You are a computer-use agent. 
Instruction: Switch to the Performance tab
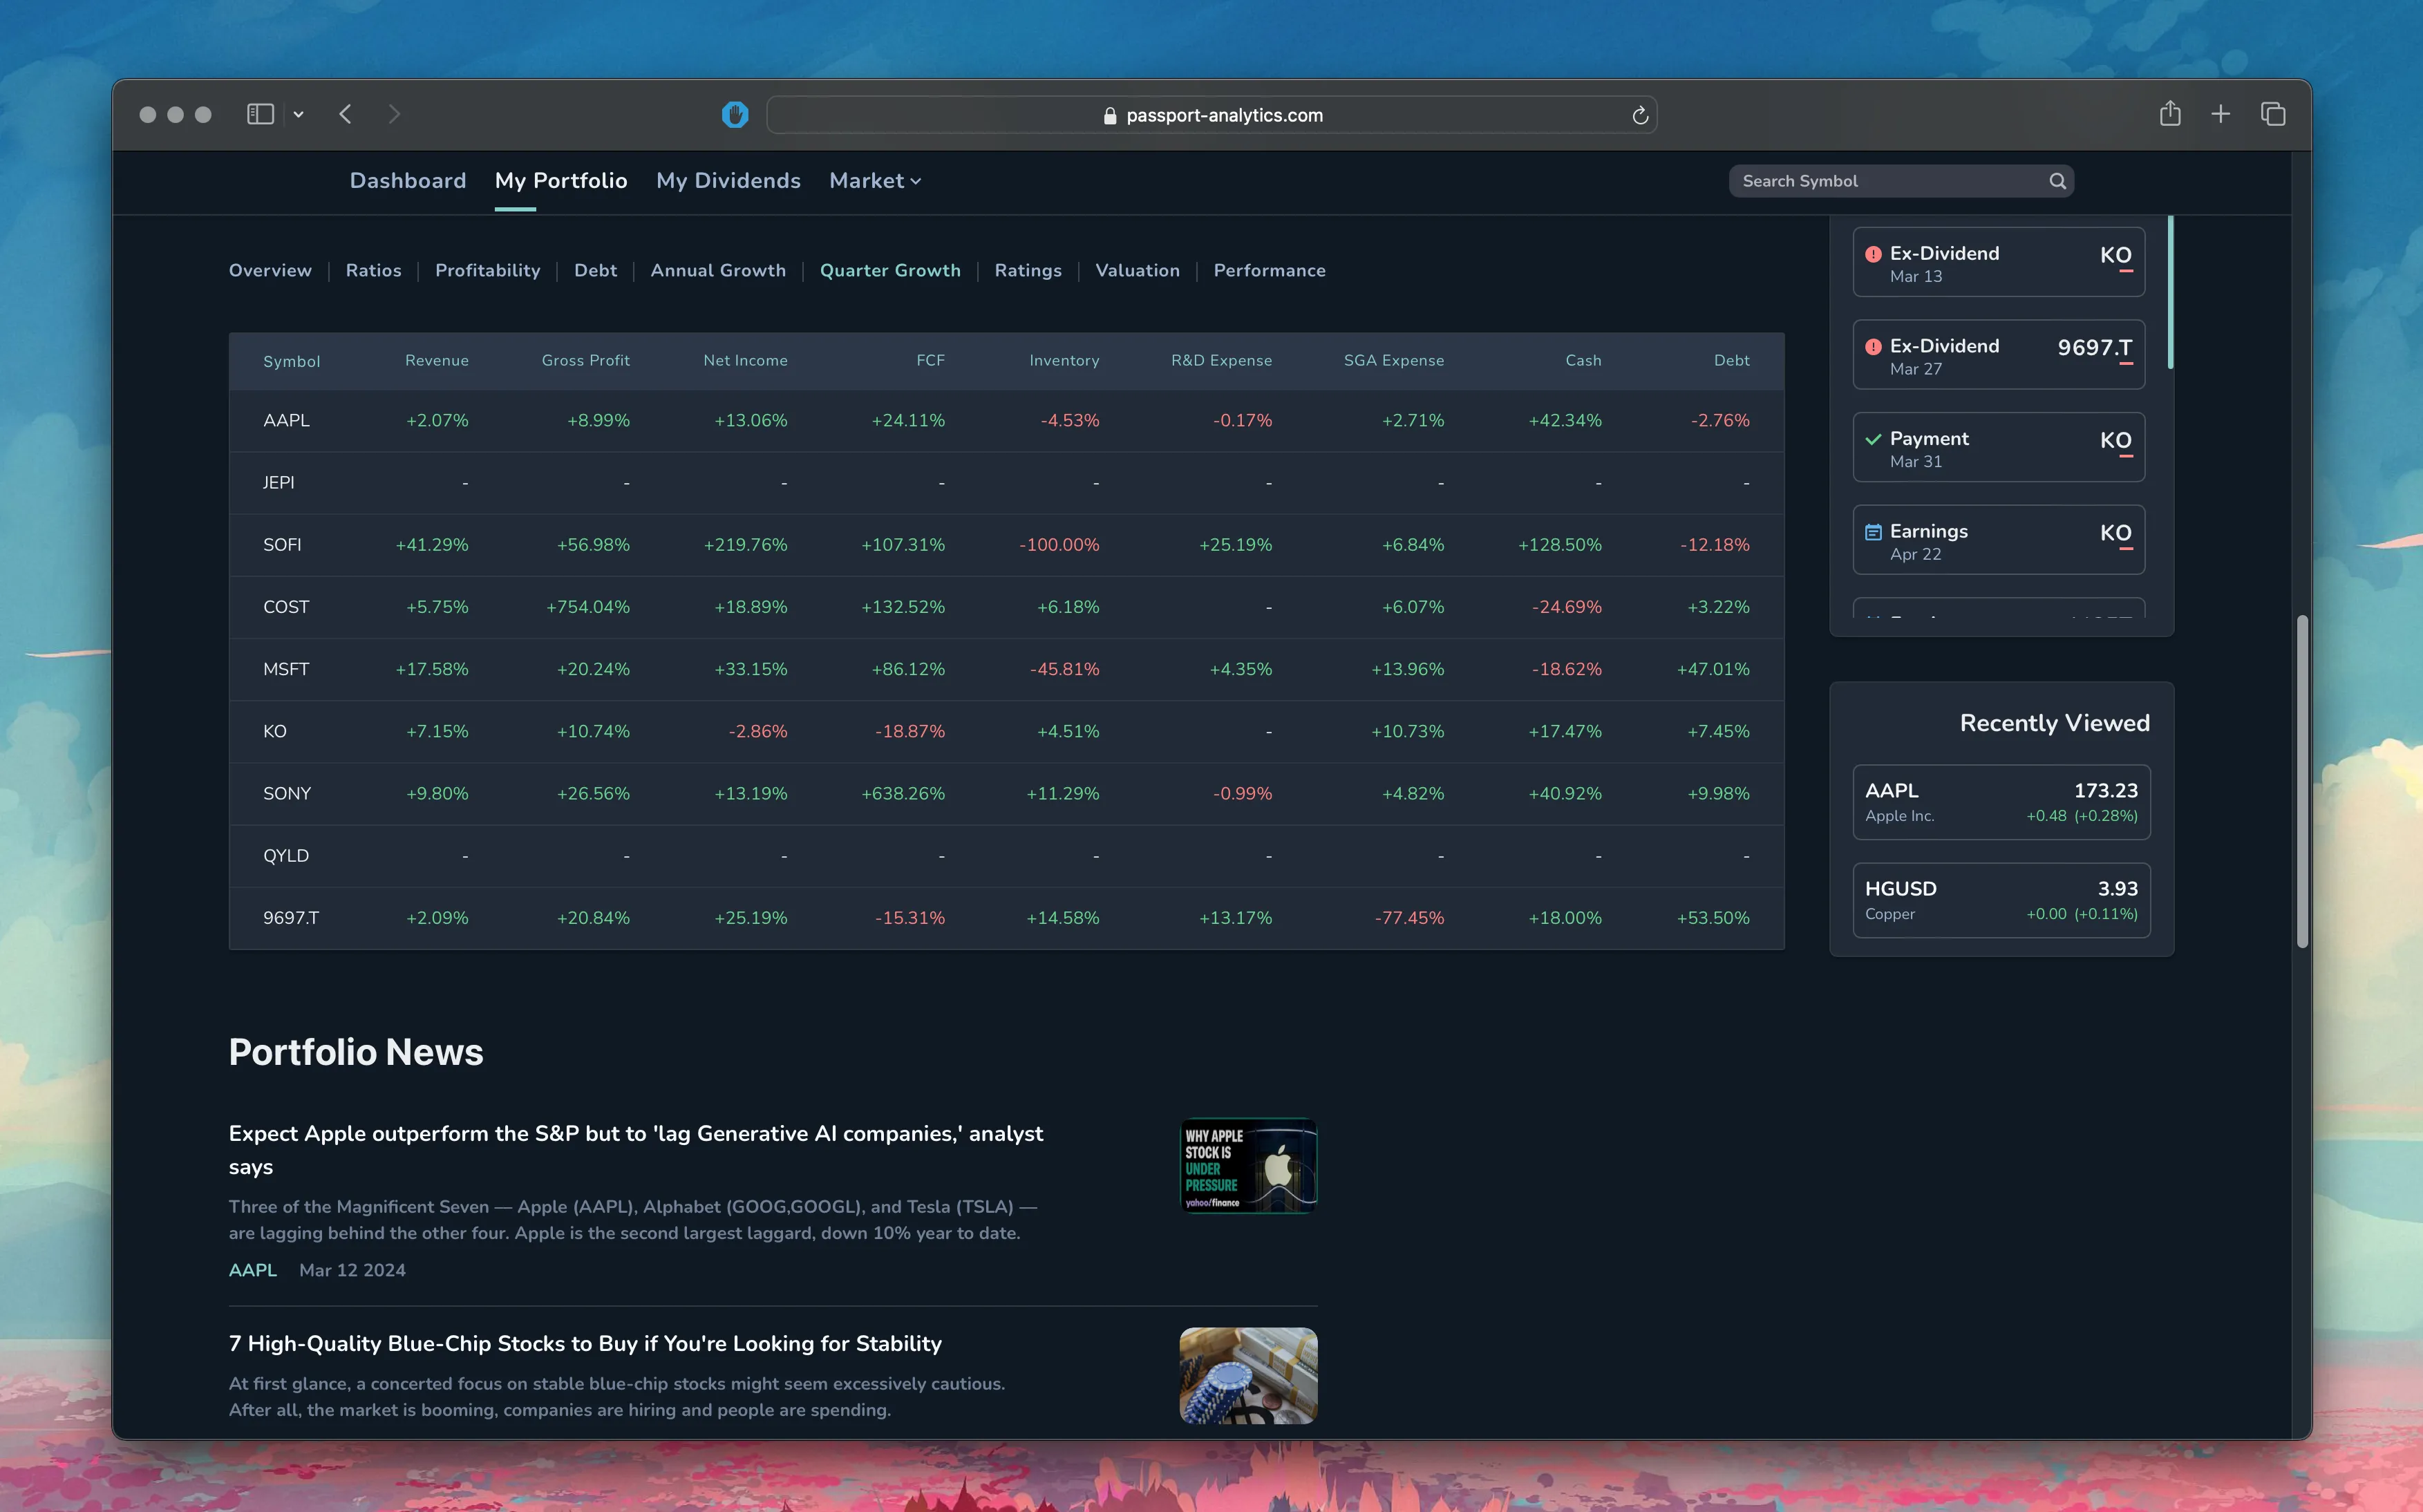[x=1269, y=270]
